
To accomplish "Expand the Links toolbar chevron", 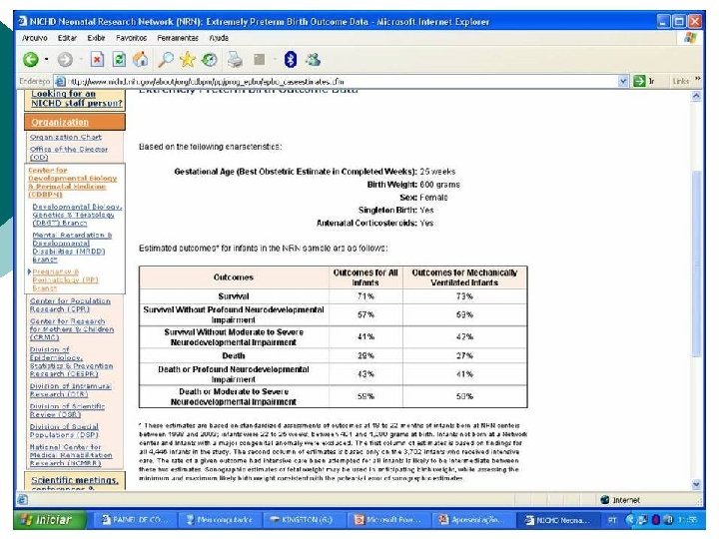I will point(697,79).
